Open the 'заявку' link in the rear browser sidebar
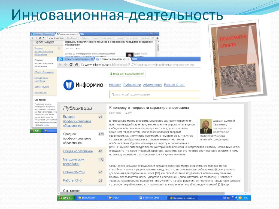The width and height of the screenshot is (279, 209). [46, 125]
